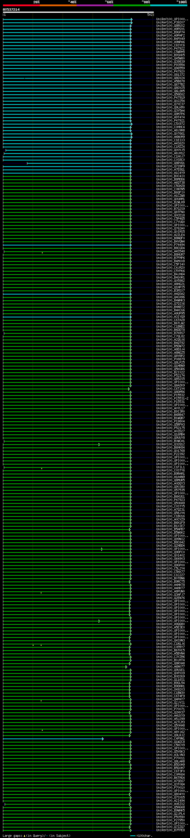Select the UniRef100_P70010 label
Screen dimensions: 190x838
click(x=170, y=787)
